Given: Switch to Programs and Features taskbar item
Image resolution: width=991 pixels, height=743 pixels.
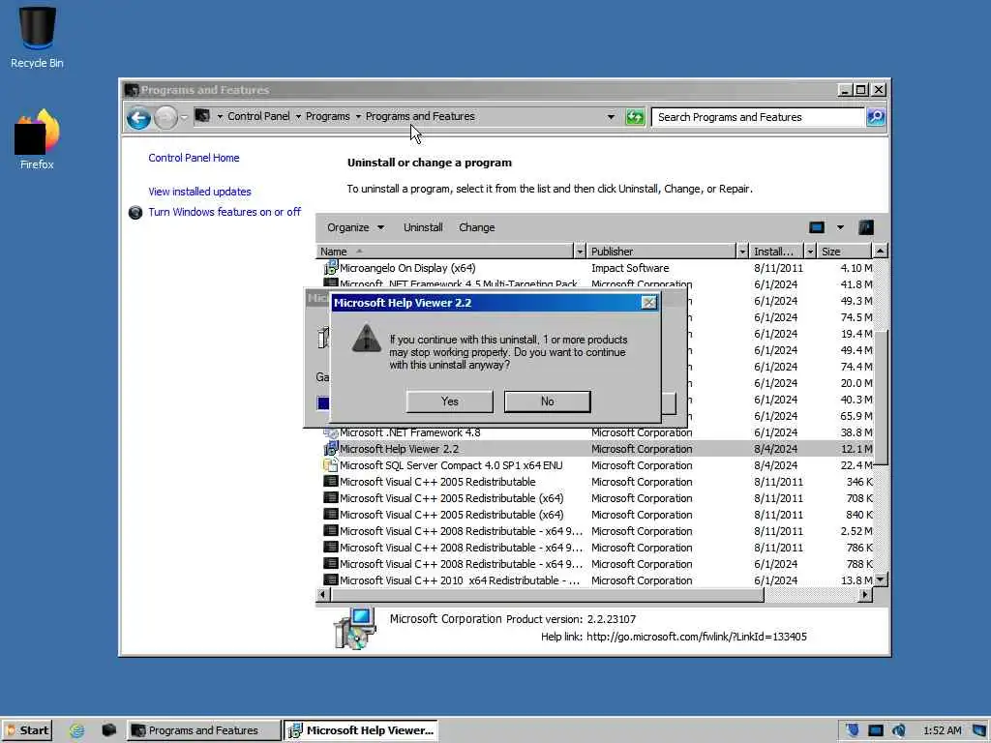Looking at the screenshot, I should 203,730.
